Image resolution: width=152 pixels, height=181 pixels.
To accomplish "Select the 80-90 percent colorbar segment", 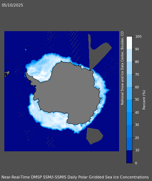I will (x=129, y=55).
